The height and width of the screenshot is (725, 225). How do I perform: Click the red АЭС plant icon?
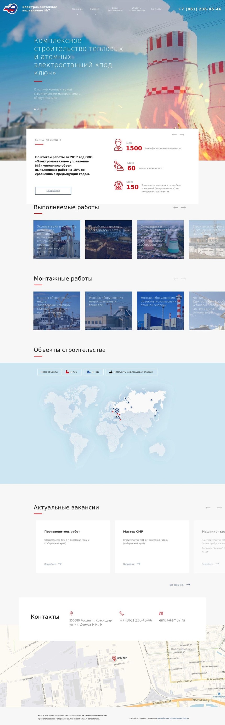[x=67, y=372]
